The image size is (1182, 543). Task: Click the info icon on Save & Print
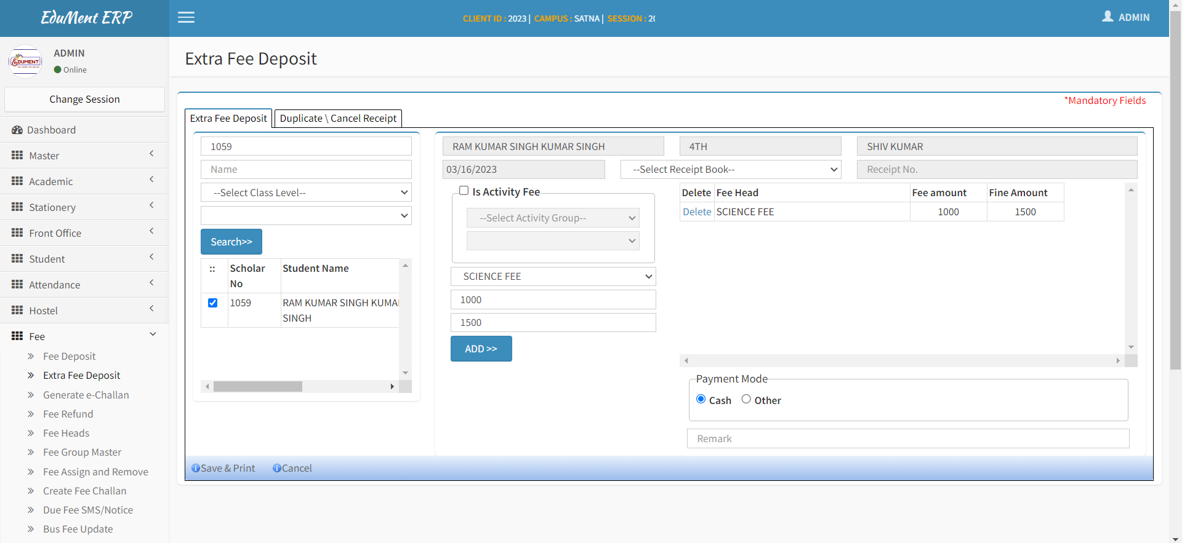pos(196,469)
